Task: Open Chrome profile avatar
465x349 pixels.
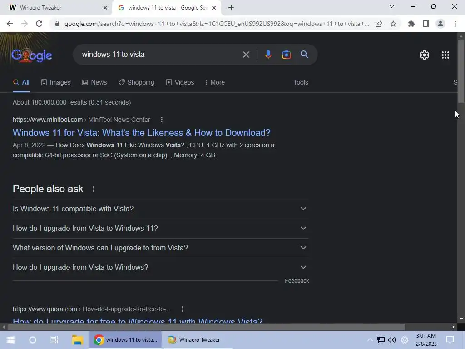Action: click(440, 24)
